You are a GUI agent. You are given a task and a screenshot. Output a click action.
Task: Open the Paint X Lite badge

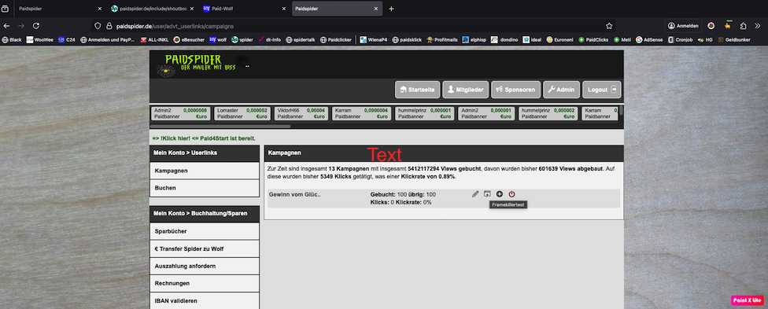click(748, 300)
